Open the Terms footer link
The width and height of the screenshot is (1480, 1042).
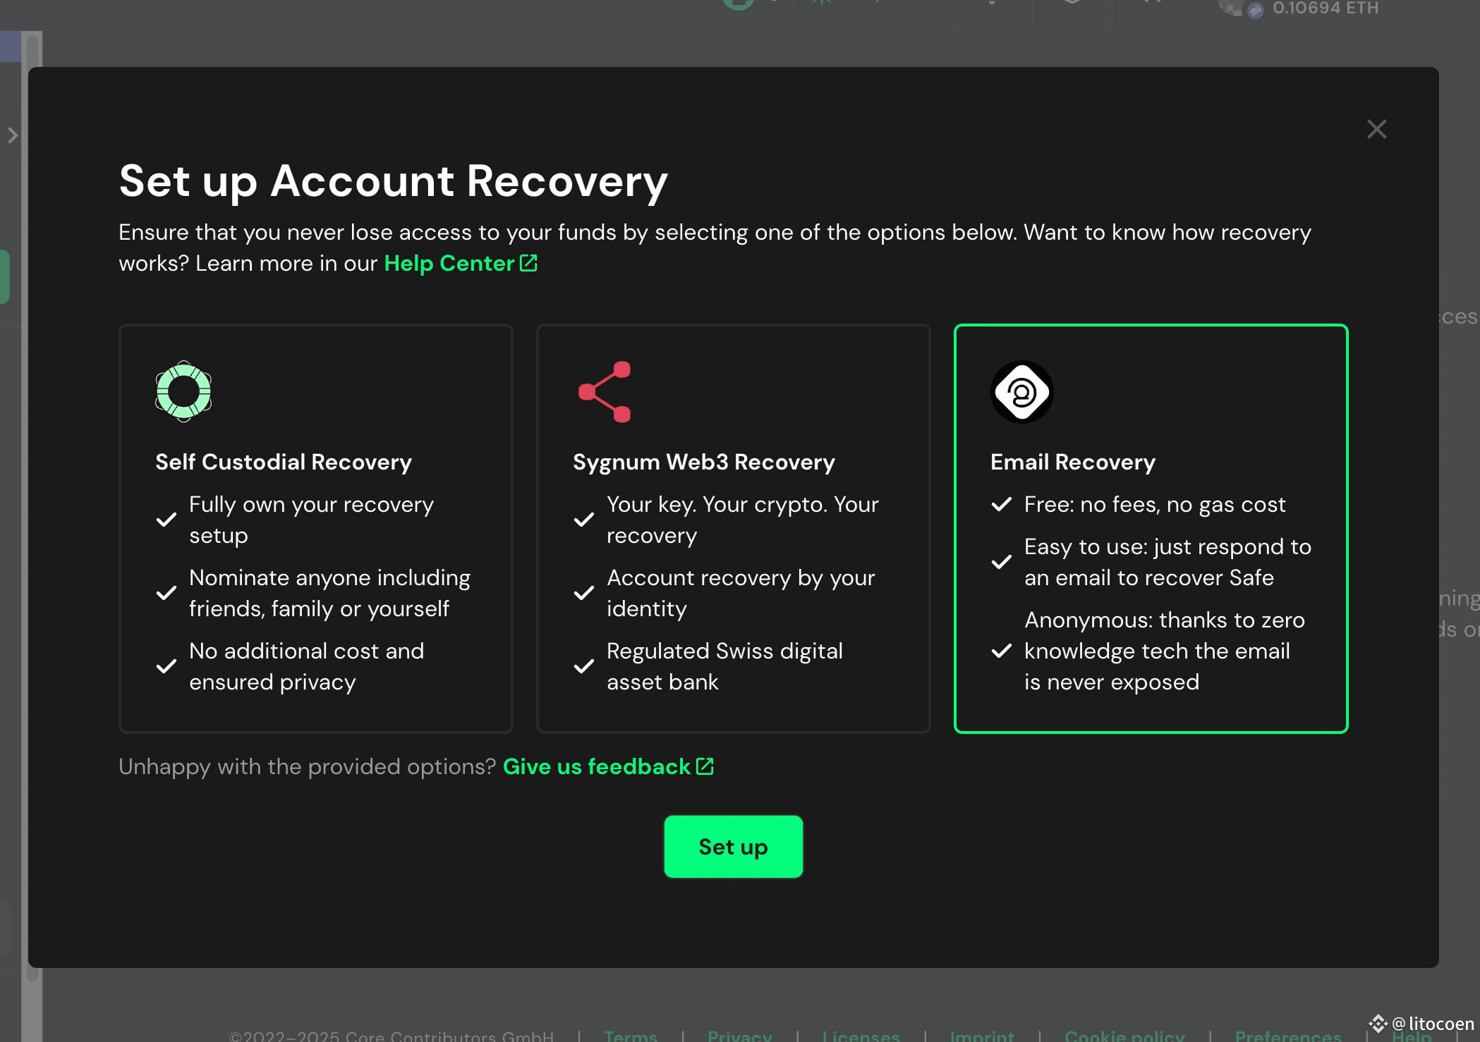point(631,1035)
